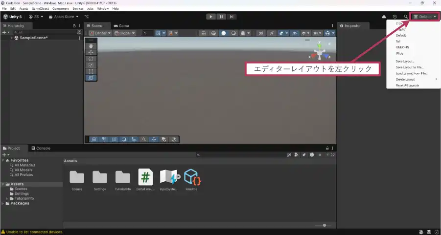The width and height of the screenshot is (441, 235).
Task: Open the cloud services icon
Action: point(384,17)
